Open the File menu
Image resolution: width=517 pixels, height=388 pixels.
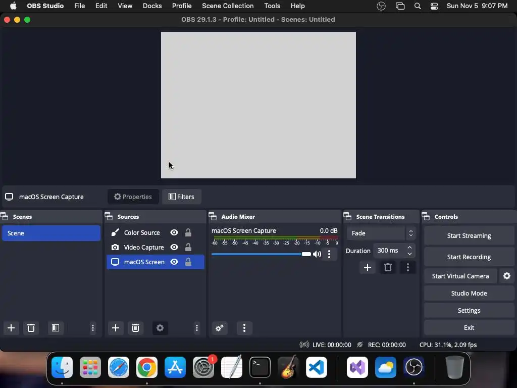coord(79,6)
